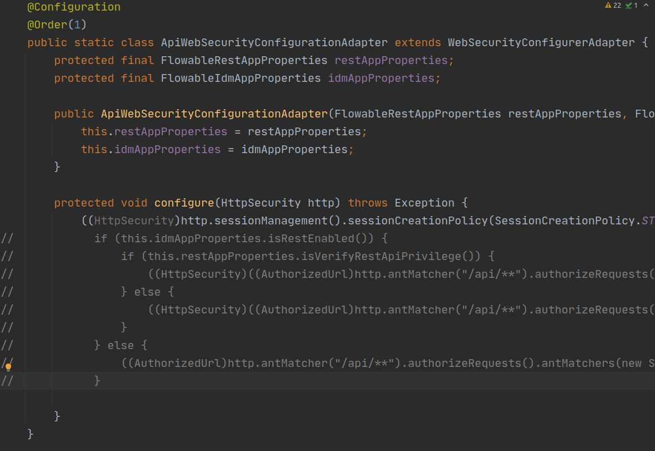Select the class name ApiWebSecurityConfigurationAdapter

[273, 42]
